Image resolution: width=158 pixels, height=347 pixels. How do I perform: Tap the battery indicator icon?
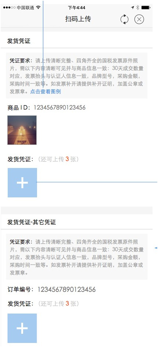146,7
